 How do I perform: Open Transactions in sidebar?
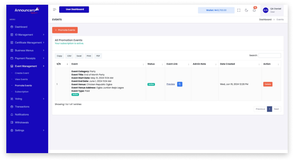point(22,107)
